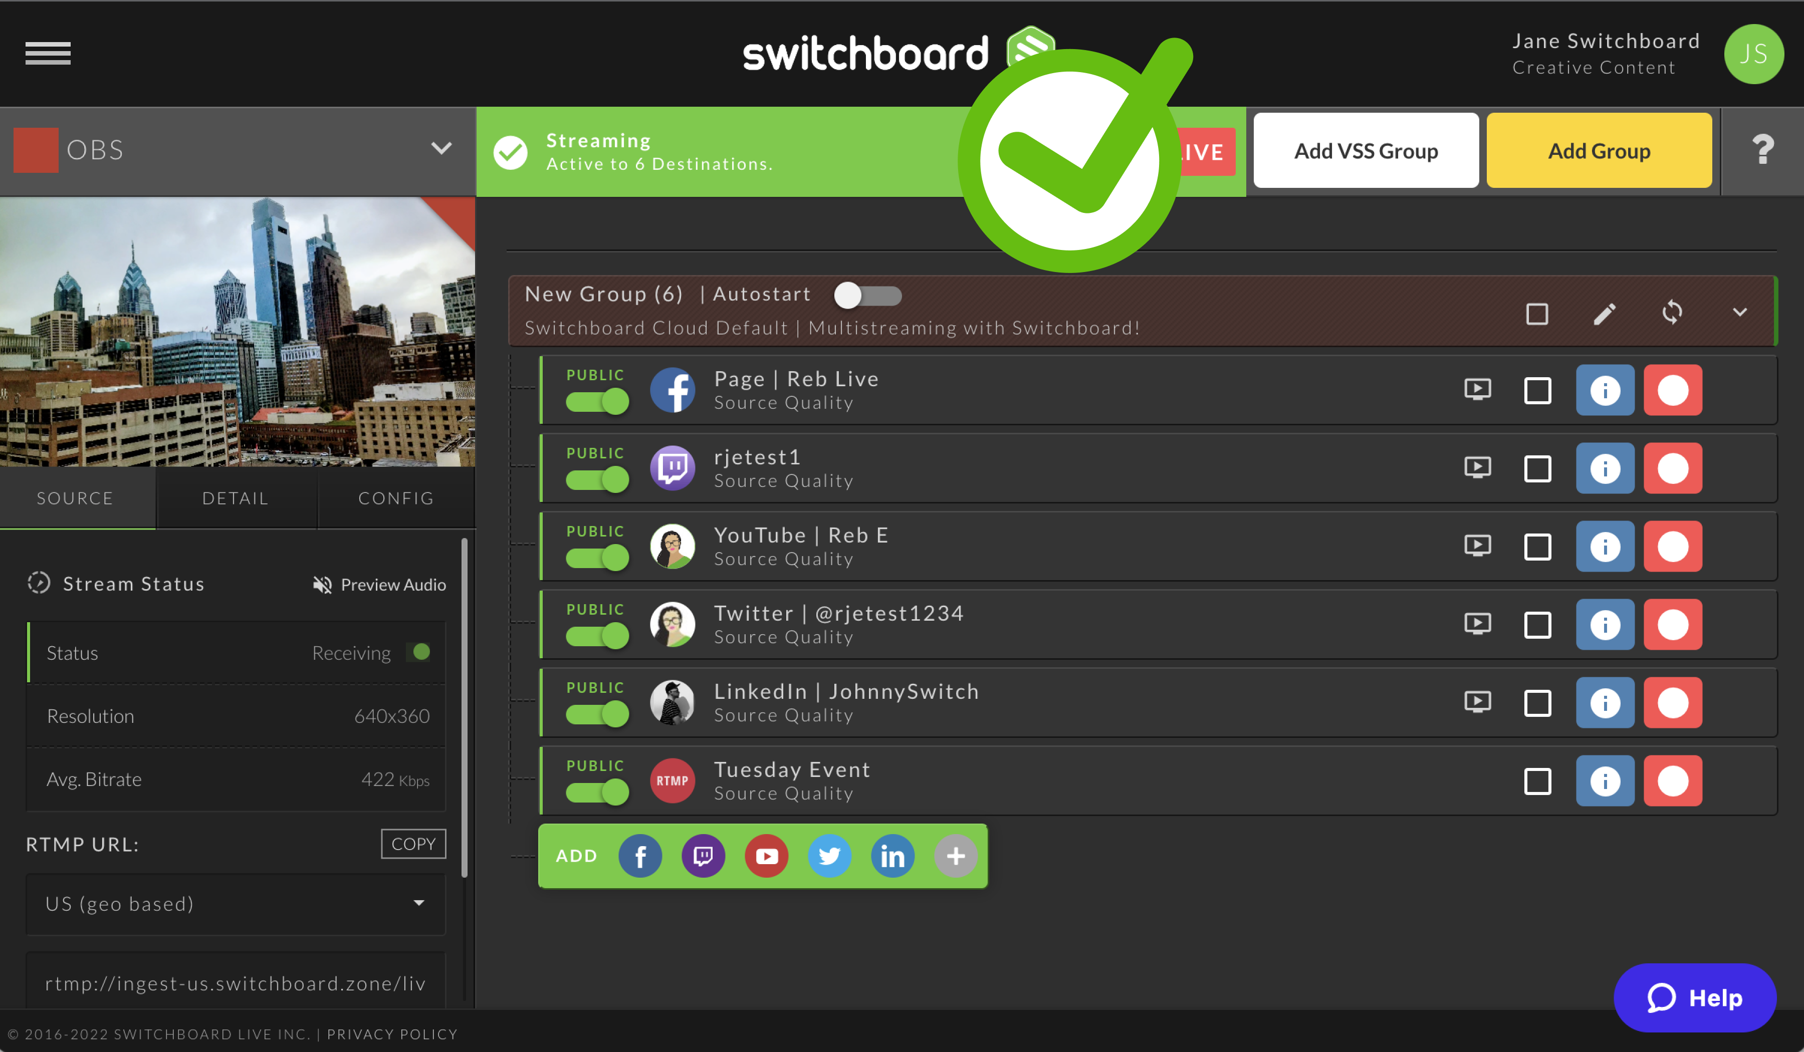This screenshot has height=1052, width=1804.
Task: Toggle PUBLIC switch for YouTube | Reb E
Action: [x=597, y=557]
